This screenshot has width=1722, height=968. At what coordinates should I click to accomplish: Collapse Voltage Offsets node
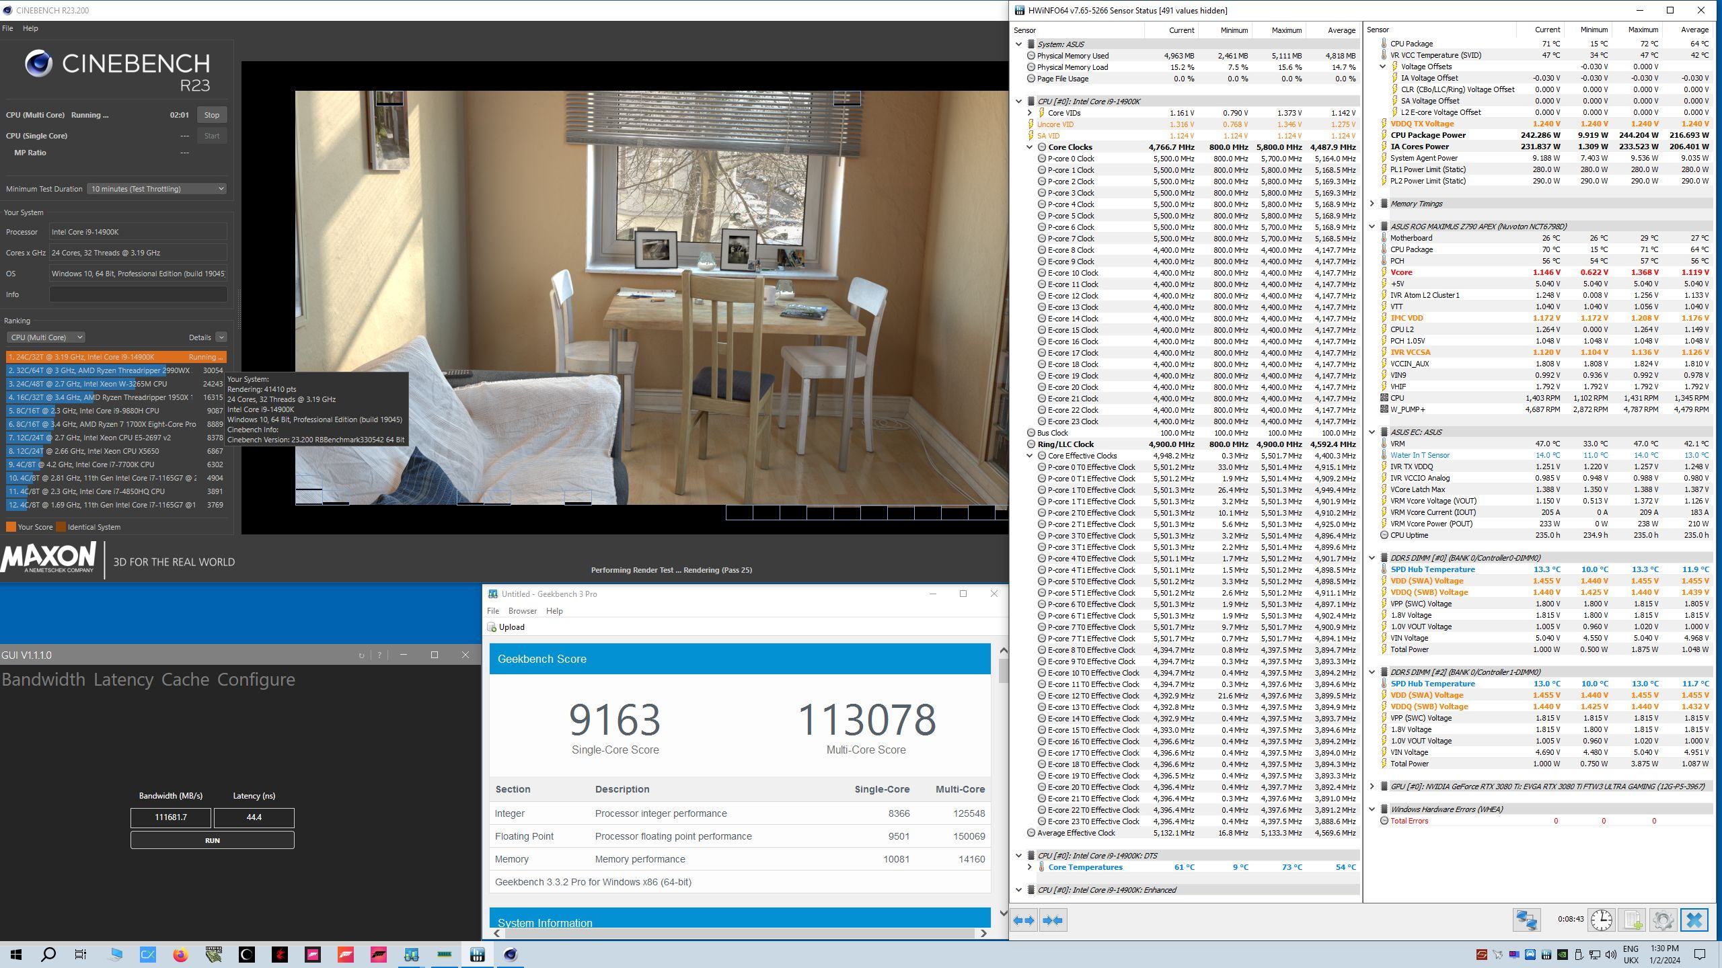pos(1383,67)
